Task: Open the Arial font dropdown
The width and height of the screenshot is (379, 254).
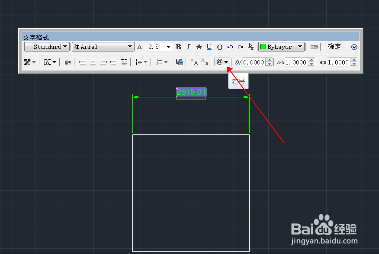Action: coord(103,47)
